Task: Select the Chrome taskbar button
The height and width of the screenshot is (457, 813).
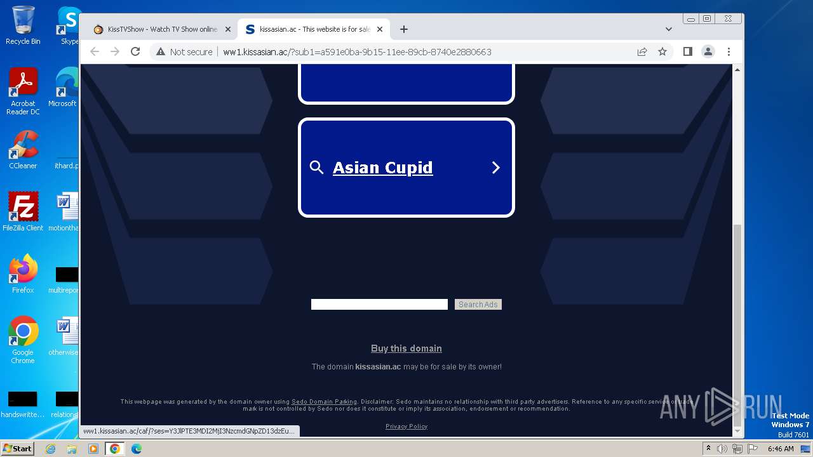Action: point(114,449)
